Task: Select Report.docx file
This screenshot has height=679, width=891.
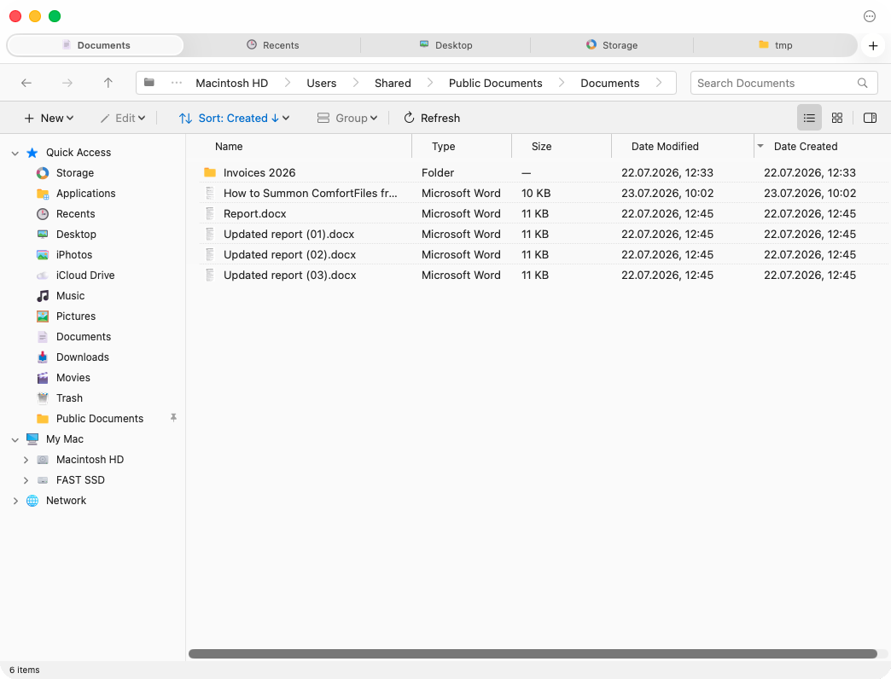Action: tap(544, 213)
